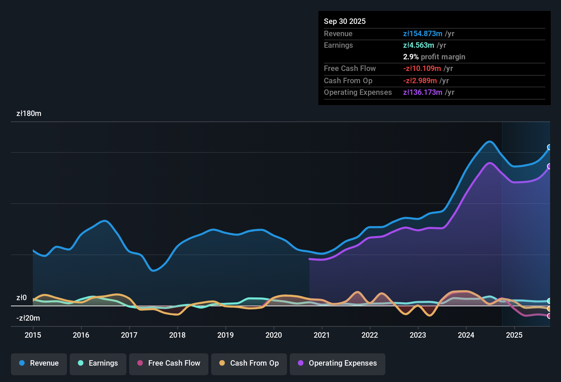561x382 pixels.
Task: Select the Operating Expenses tooltip row
Action: (434, 92)
